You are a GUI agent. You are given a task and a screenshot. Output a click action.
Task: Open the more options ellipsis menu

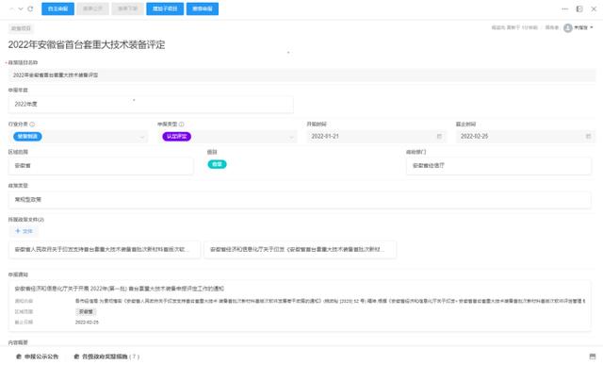tap(565, 8)
